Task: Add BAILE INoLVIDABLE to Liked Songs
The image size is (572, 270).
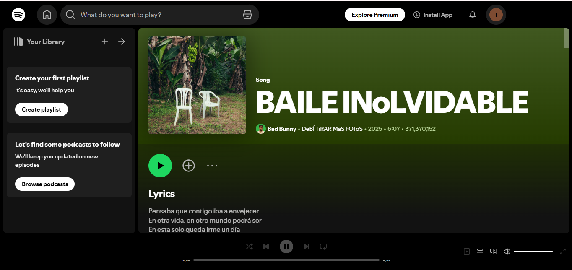Action: click(189, 165)
